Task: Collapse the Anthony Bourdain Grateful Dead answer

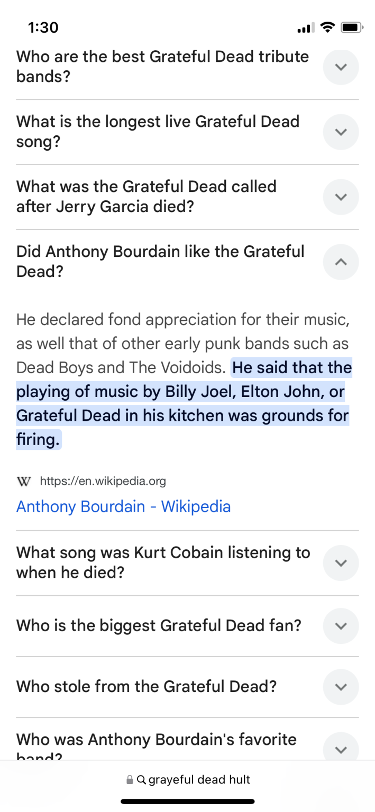Action: [341, 262]
